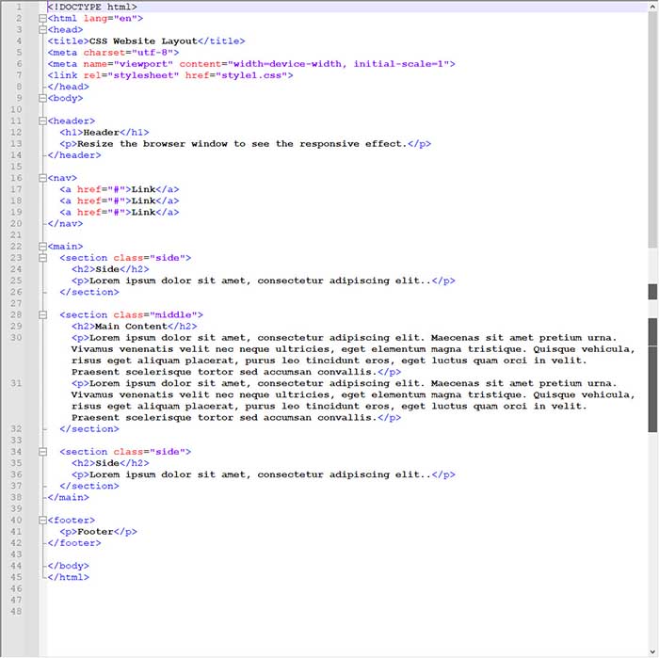Screen dimensions: 659x658
Task: Click the 'viewport' attribute value
Action: [x=143, y=64]
